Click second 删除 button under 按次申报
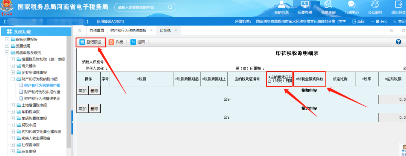 95,109
